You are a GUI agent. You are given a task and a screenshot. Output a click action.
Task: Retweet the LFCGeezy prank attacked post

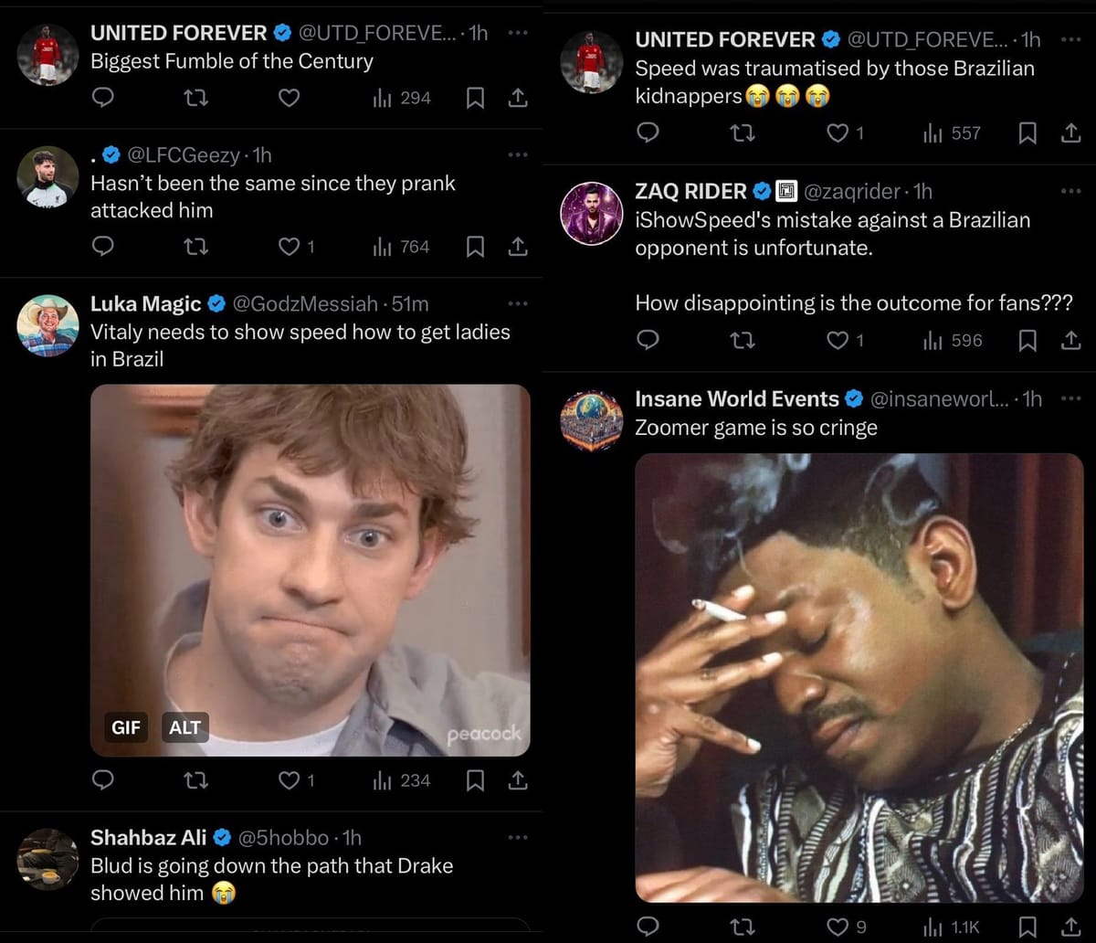pos(196,247)
